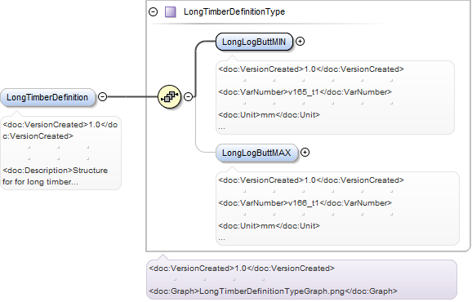Click the LongTimberDefinitionType title text
This screenshot has height=302, width=472.
point(234,11)
